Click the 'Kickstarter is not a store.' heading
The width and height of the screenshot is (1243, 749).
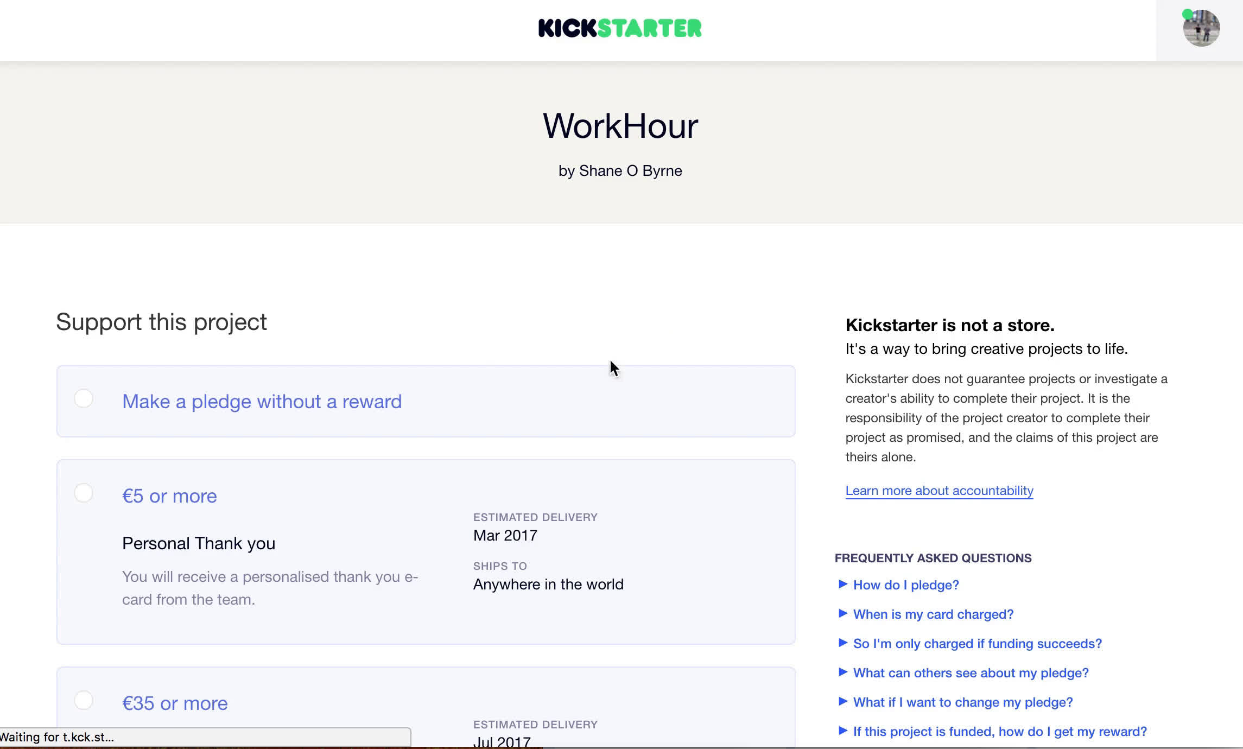950,325
